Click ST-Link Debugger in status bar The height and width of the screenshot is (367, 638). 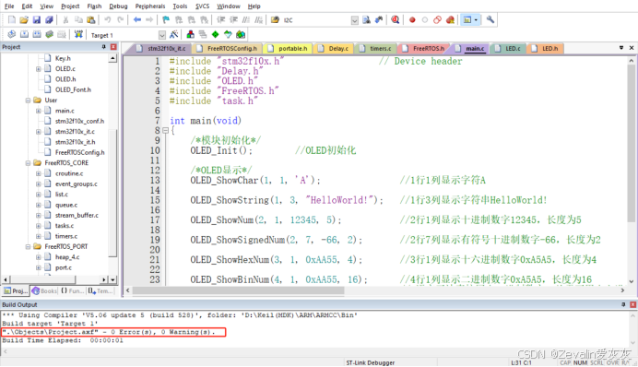click(x=371, y=362)
